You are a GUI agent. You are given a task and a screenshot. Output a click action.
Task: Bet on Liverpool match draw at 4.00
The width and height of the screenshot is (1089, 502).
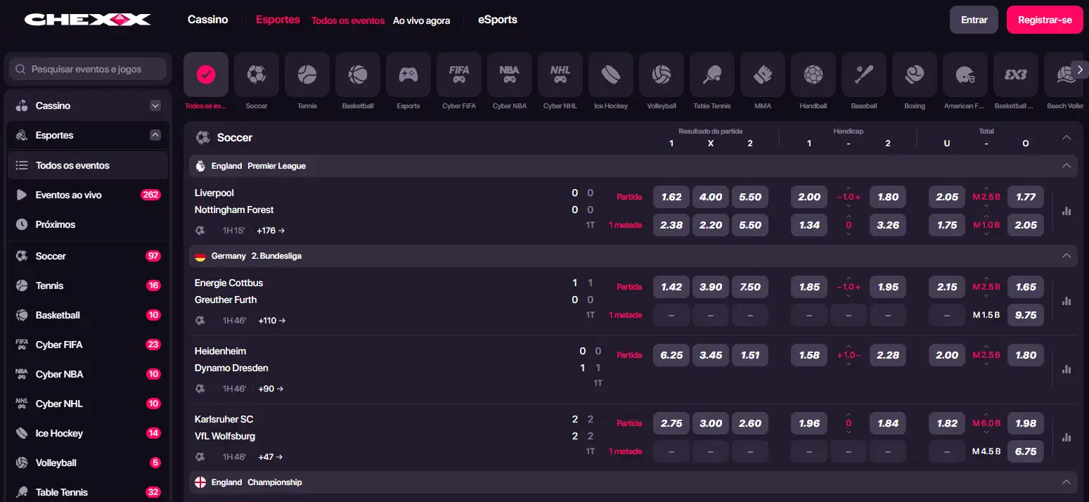pyautogui.click(x=711, y=197)
